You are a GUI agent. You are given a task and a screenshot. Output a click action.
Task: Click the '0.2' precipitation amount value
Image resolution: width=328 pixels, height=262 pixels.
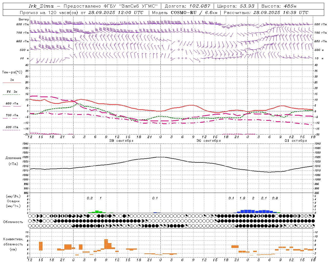(x=90, y=198)
